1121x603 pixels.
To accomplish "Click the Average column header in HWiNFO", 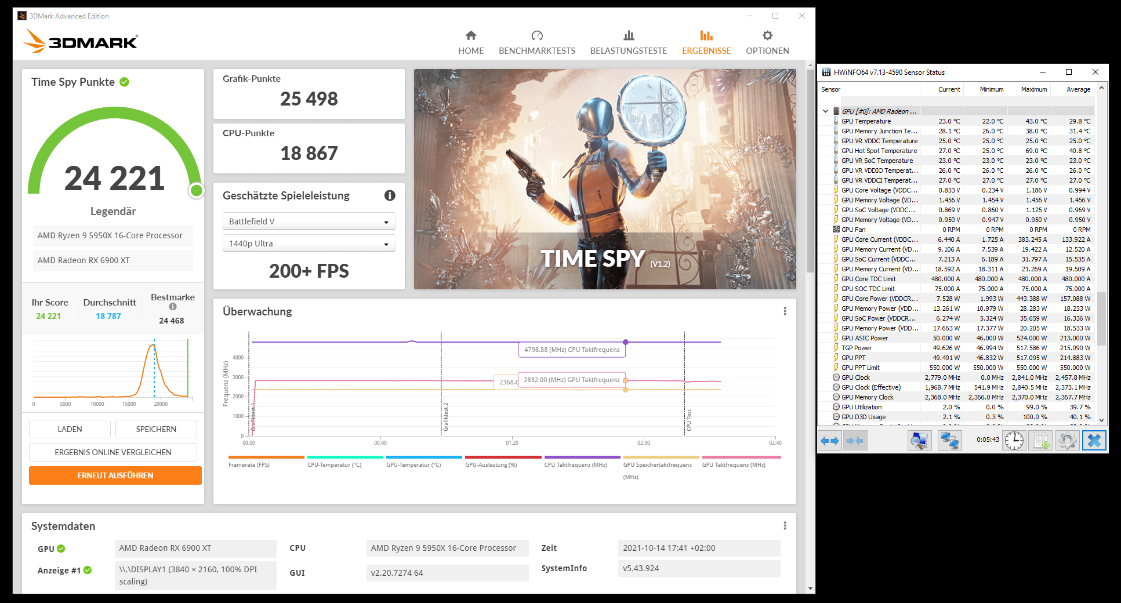I will tap(1072, 89).
